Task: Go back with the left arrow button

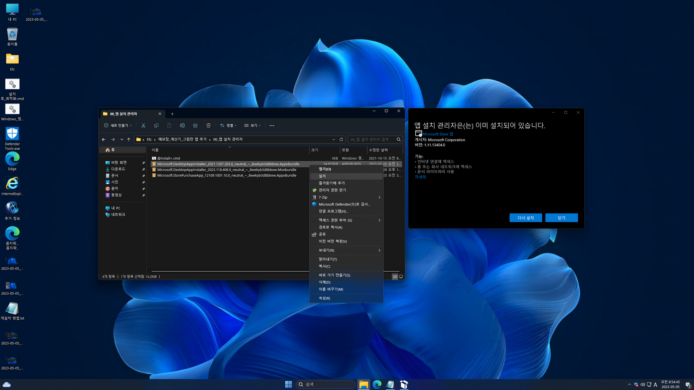Action: (104, 140)
